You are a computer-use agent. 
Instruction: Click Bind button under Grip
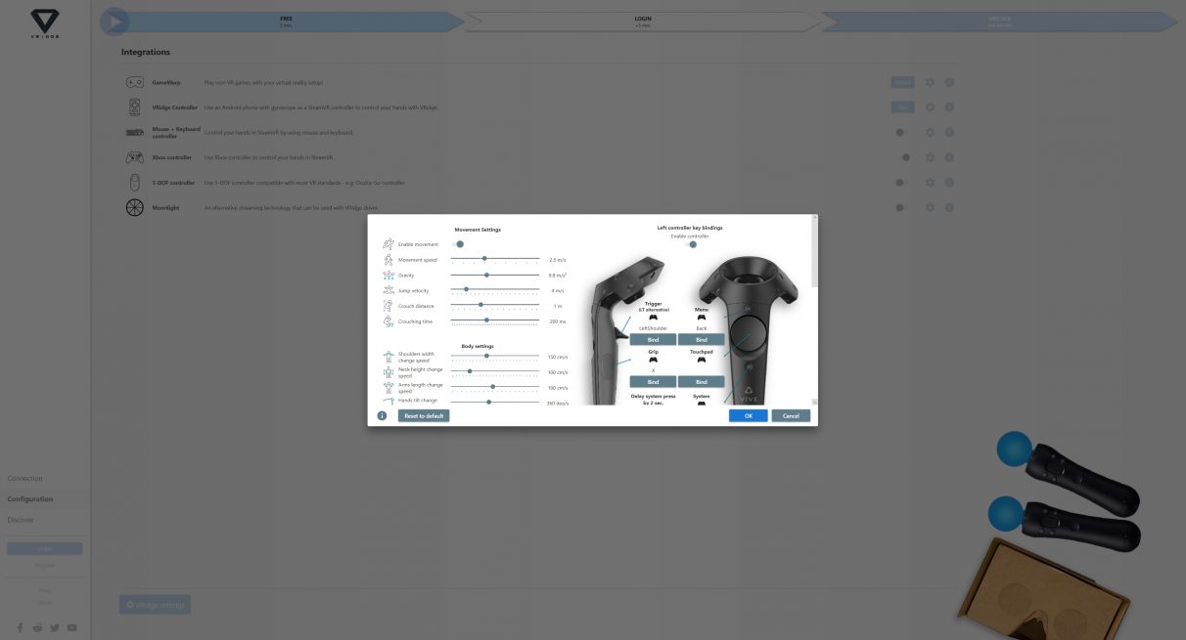coord(653,381)
